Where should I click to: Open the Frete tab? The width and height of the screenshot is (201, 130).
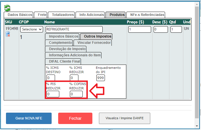pyautogui.click(x=41, y=15)
